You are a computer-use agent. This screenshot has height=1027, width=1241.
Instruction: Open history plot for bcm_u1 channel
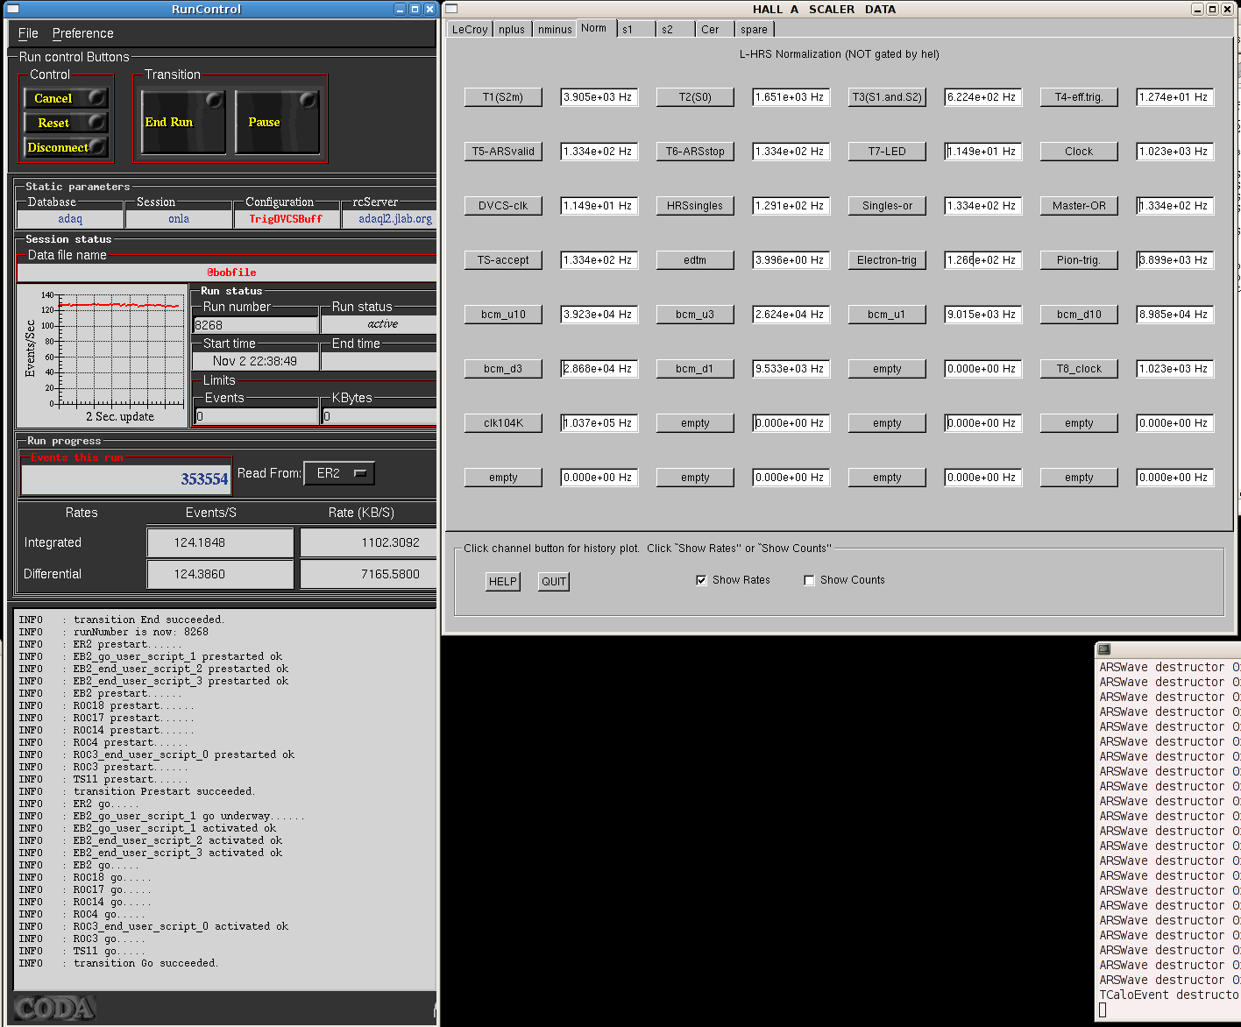(x=887, y=315)
